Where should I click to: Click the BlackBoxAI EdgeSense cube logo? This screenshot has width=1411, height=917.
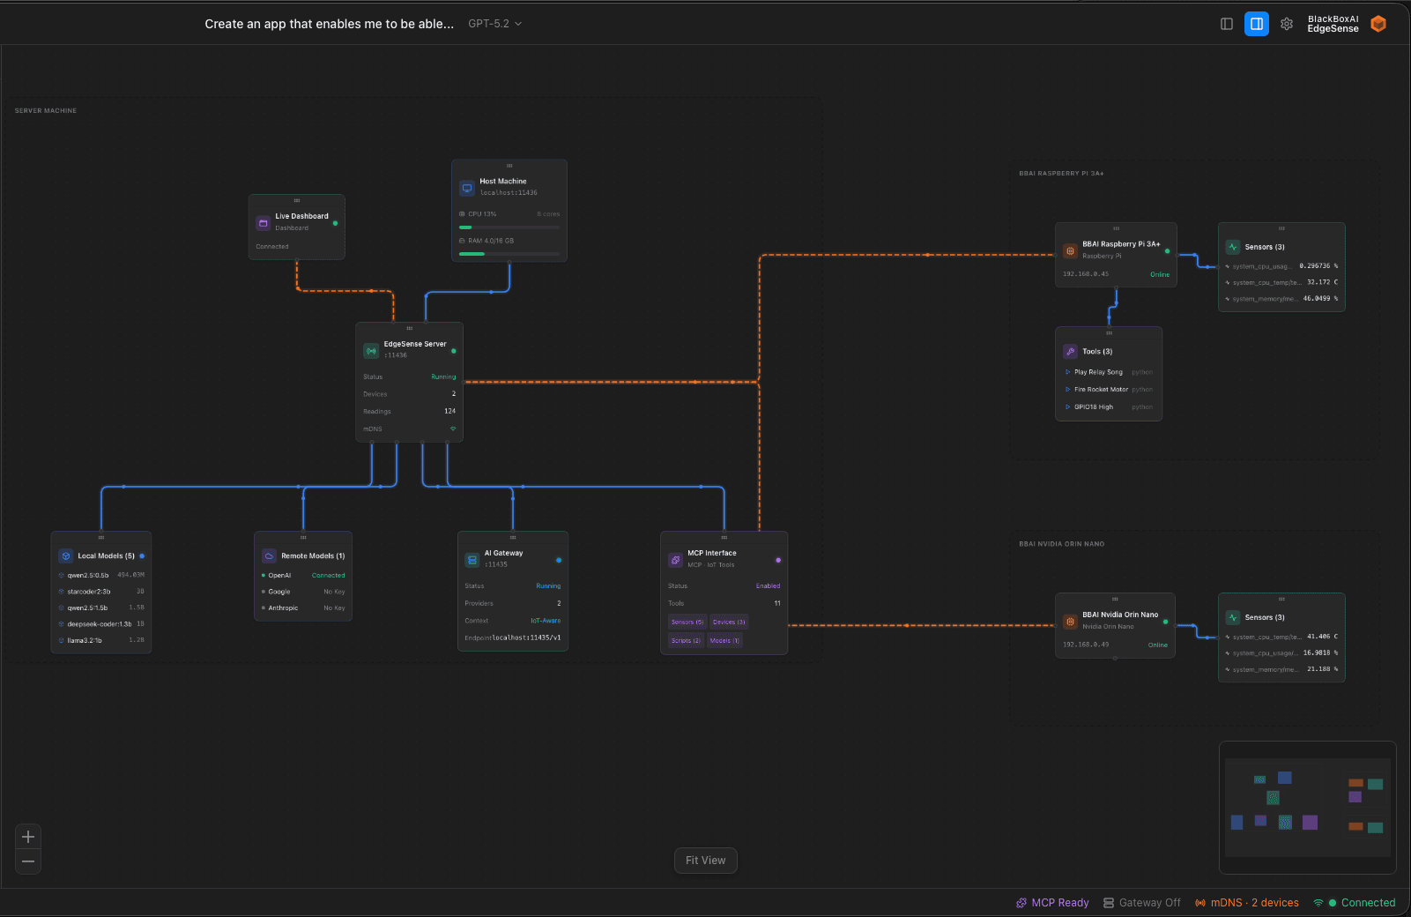pyautogui.click(x=1378, y=24)
